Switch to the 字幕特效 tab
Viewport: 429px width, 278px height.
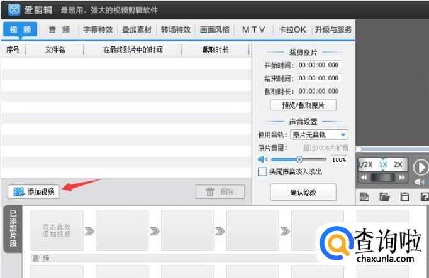pyautogui.click(x=97, y=29)
